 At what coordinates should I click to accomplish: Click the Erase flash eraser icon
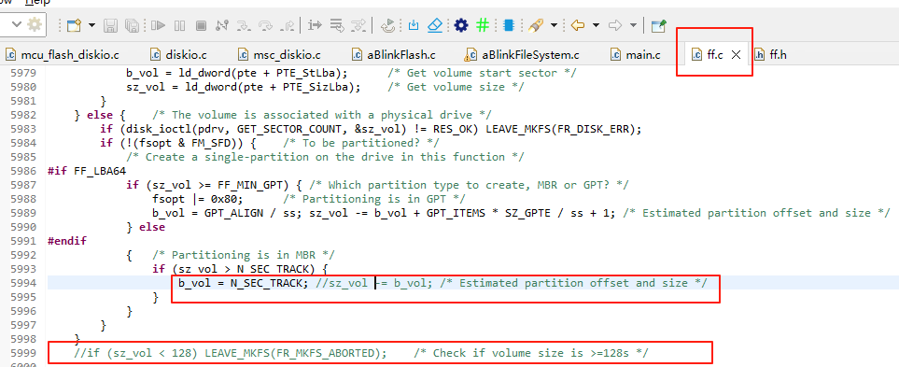tap(435, 24)
